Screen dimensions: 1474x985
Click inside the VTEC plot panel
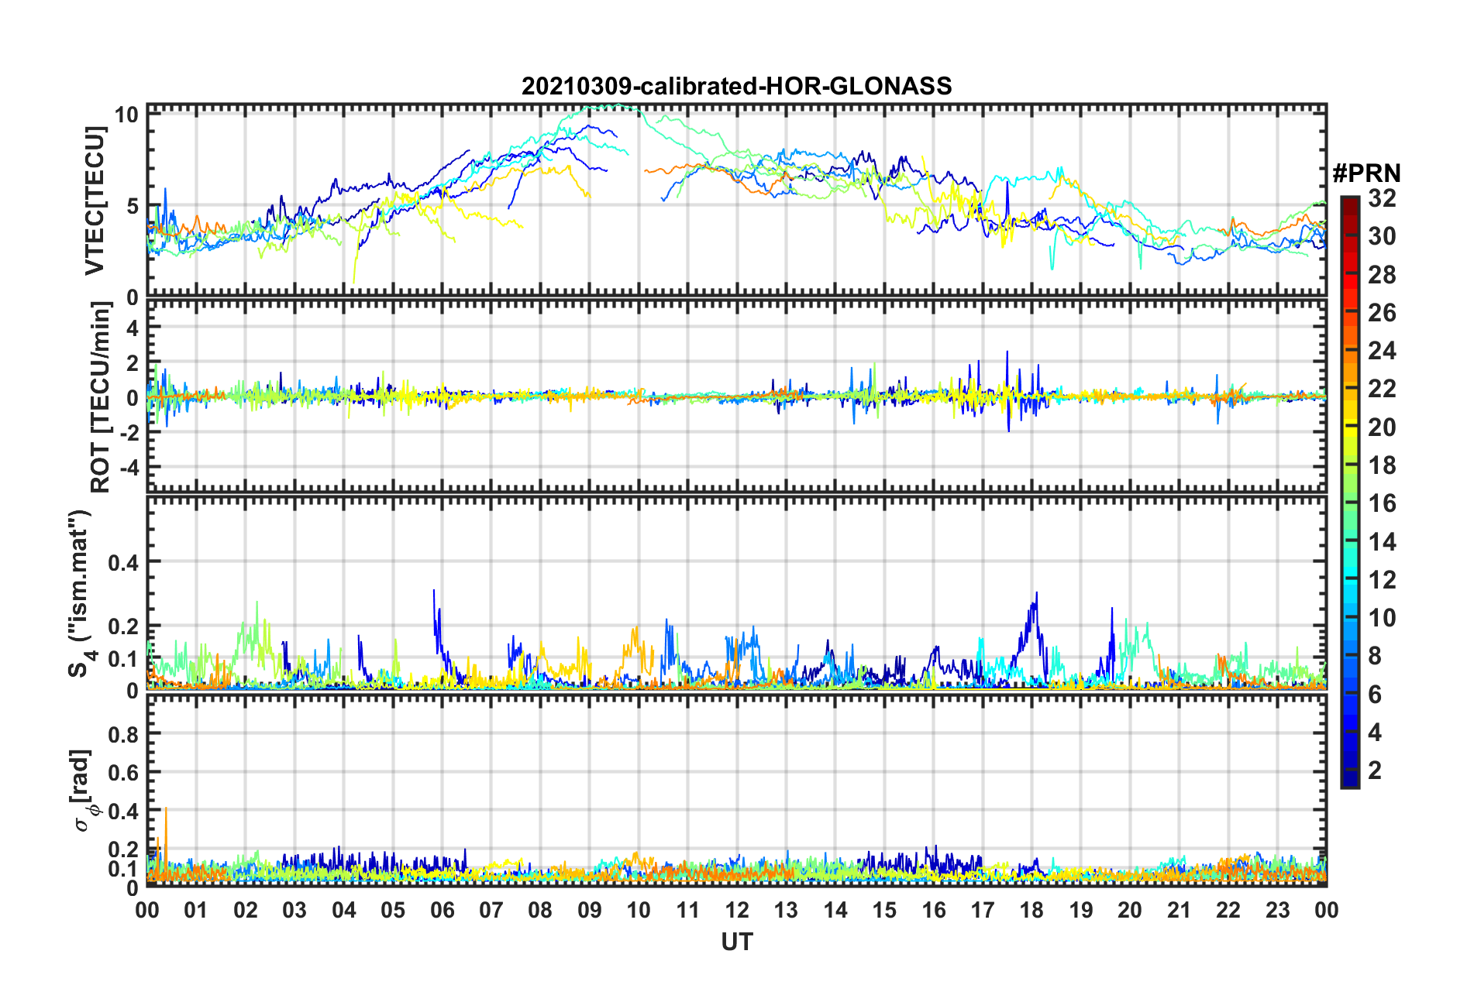click(x=736, y=201)
